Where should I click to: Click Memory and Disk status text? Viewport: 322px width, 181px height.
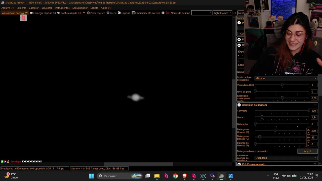[99, 168]
